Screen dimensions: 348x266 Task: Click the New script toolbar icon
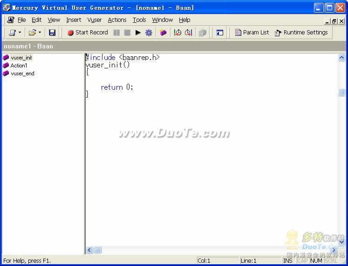click(13, 33)
